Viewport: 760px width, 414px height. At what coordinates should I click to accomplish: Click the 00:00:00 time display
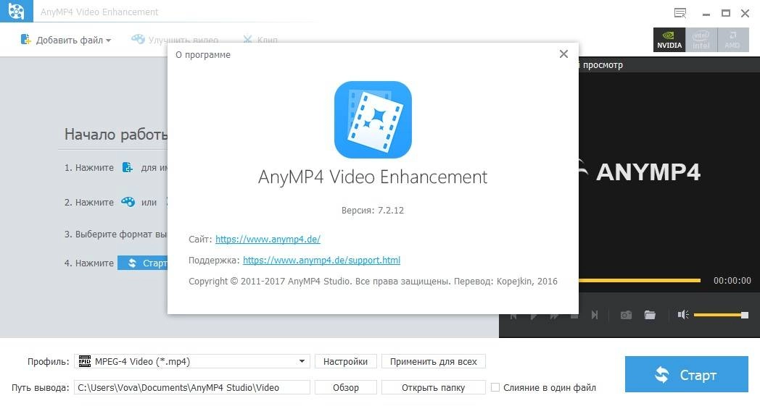pyautogui.click(x=732, y=281)
